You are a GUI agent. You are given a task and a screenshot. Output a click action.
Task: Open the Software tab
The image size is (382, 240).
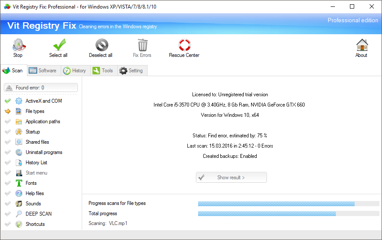point(44,71)
